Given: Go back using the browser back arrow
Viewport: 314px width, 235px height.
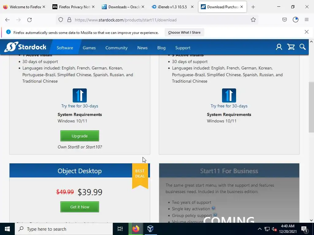Looking at the screenshot, I should (7, 20).
